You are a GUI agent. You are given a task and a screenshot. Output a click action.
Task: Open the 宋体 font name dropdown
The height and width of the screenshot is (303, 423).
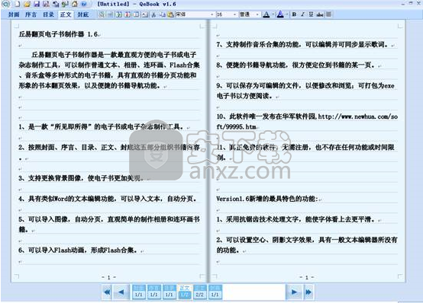pos(211,14)
